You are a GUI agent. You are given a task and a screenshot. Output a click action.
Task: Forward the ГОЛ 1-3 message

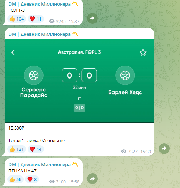coord(92,18)
